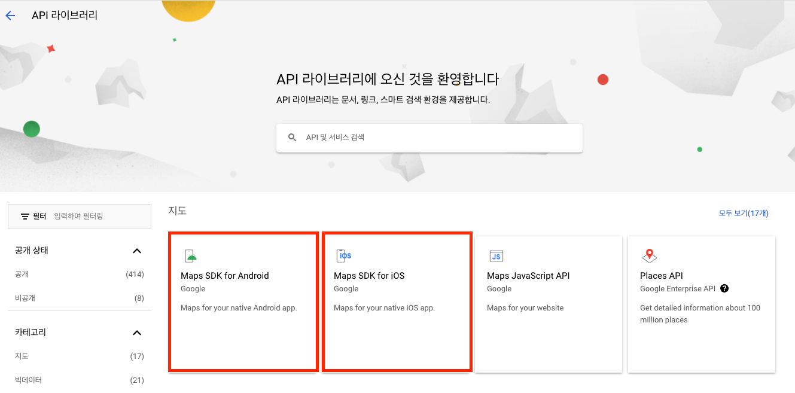Focus the API 및 서비스 검색 search field
The height and width of the screenshot is (393, 795).
(x=430, y=138)
